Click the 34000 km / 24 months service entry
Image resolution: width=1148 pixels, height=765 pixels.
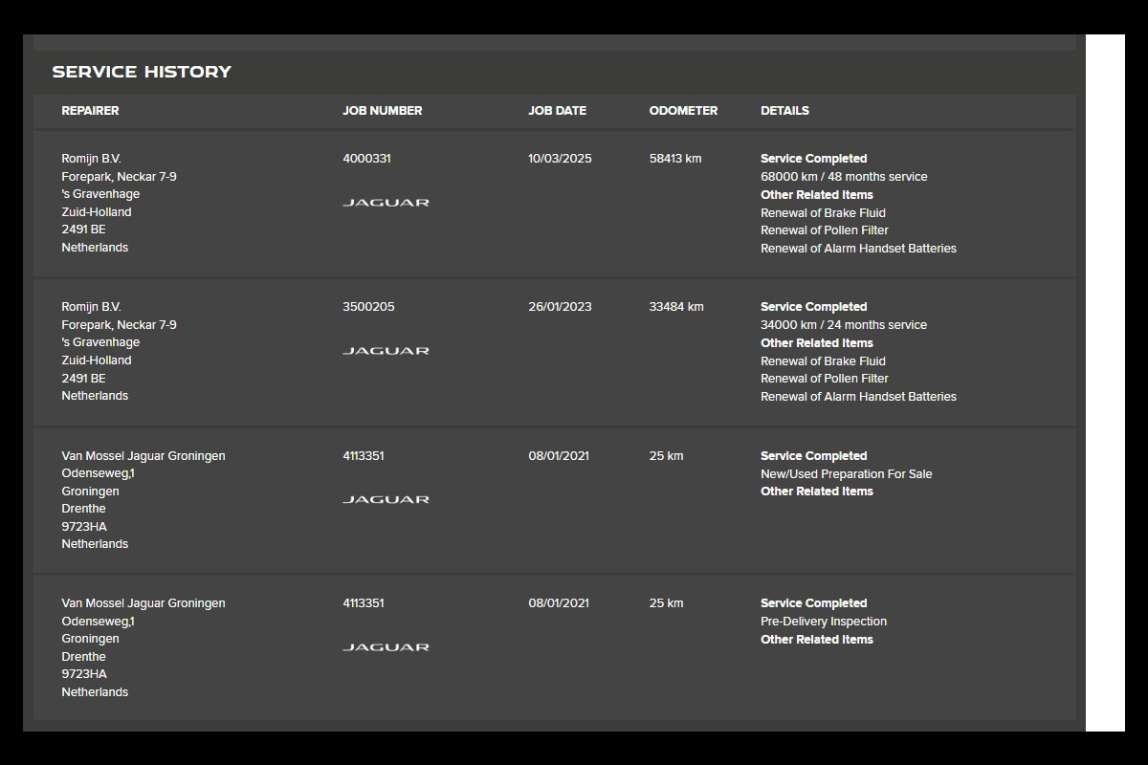844,325
